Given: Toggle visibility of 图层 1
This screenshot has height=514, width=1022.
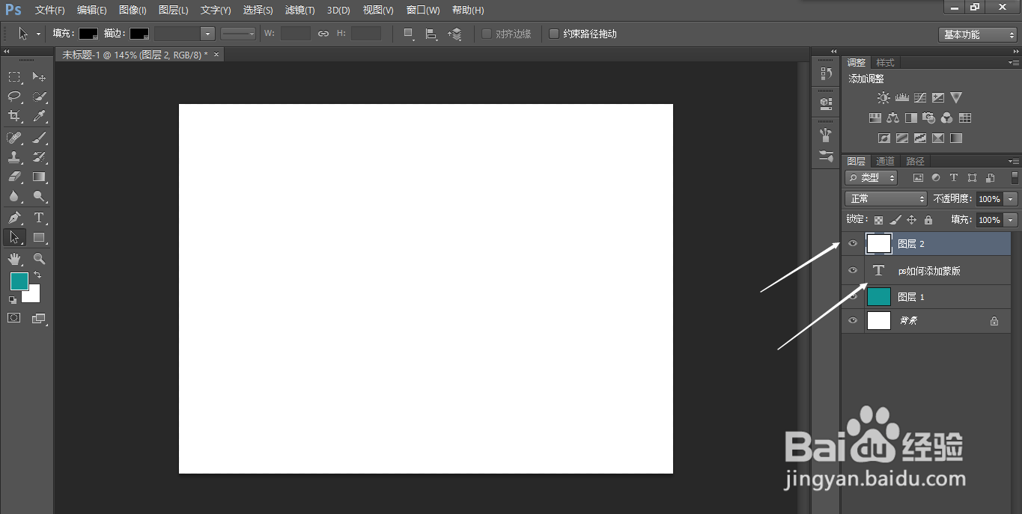Looking at the screenshot, I should [x=852, y=296].
